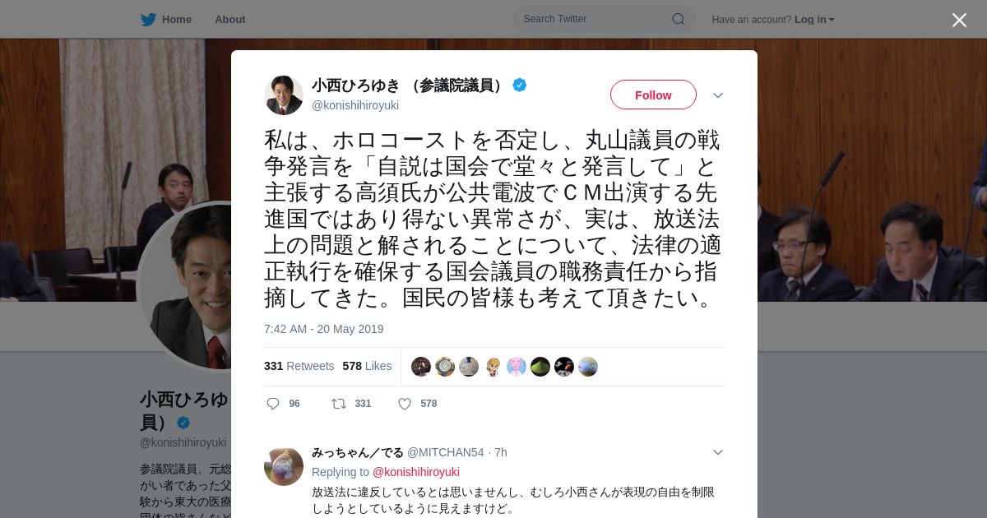Viewport: 987px width, 518px height.
Task: Open last liker avatar in row
Action: pyautogui.click(x=588, y=367)
